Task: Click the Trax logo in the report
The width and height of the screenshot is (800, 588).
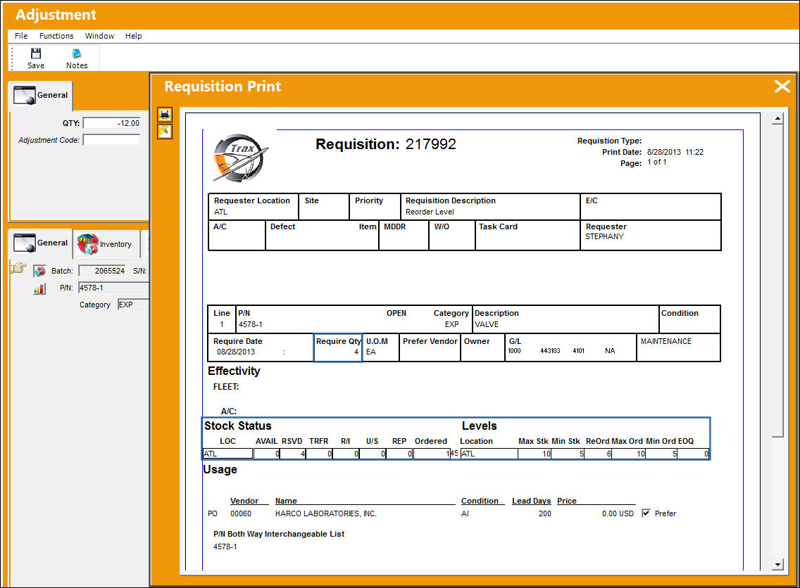Action: pyautogui.click(x=239, y=158)
